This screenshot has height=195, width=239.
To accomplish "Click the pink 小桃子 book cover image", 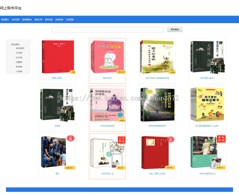I will pos(107,56).
